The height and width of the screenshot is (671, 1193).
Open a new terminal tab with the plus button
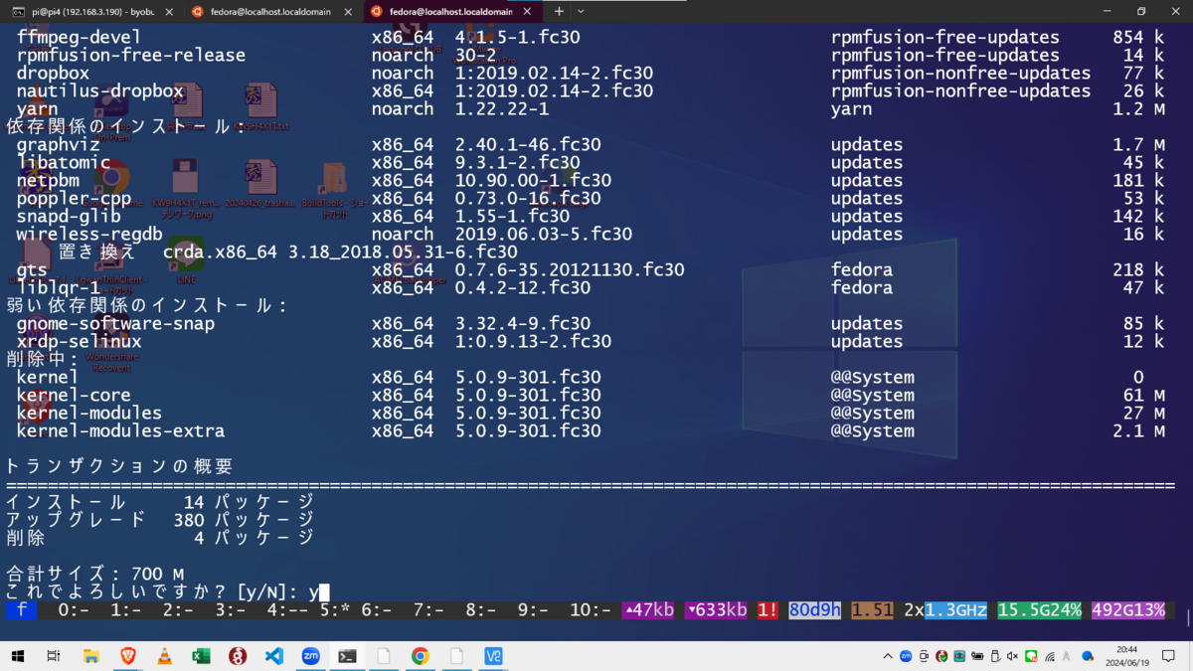pyautogui.click(x=560, y=13)
